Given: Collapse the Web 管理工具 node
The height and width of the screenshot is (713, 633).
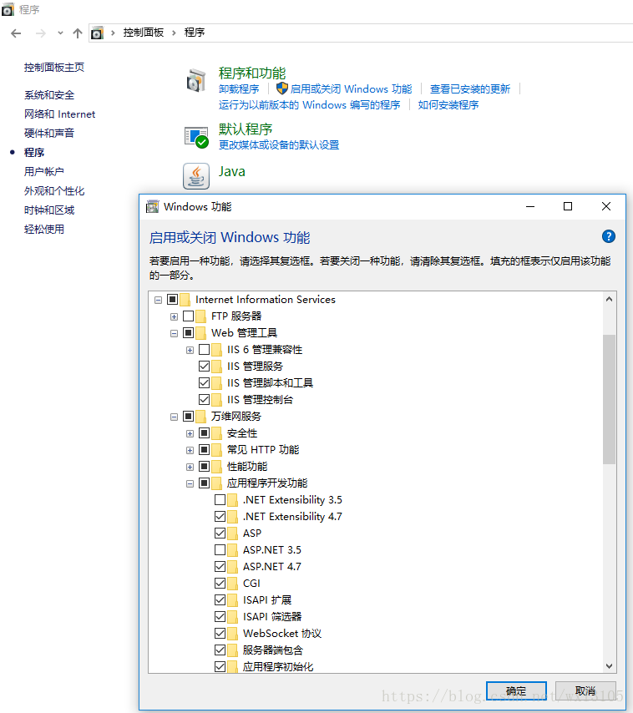Looking at the screenshot, I should (x=174, y=333).
